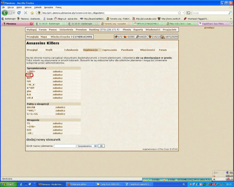Click the stop loading X icon
Image resolution: width=234 pixels, height=187 pixels.
pos(26,13)
